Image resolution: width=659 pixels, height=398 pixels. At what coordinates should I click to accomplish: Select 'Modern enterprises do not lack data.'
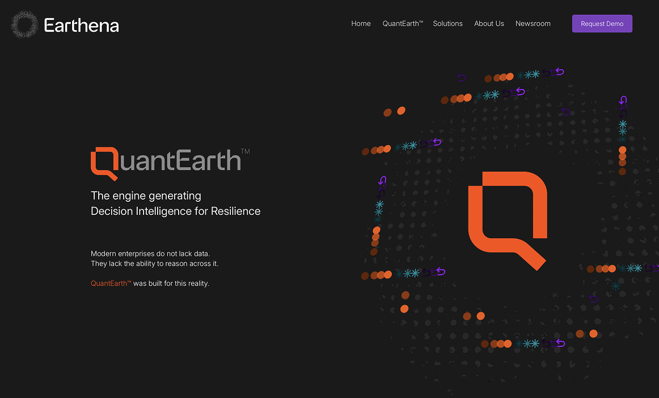coord(150,253)
